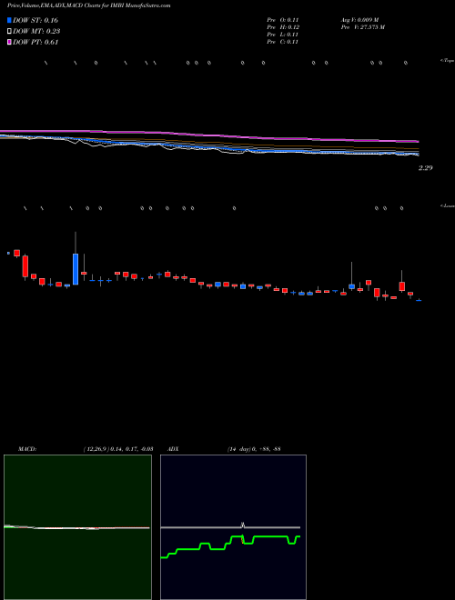Click the '<Lows' label at right edge
The height and width of the screenshot is (600, 455).
[x=448, y=205]
